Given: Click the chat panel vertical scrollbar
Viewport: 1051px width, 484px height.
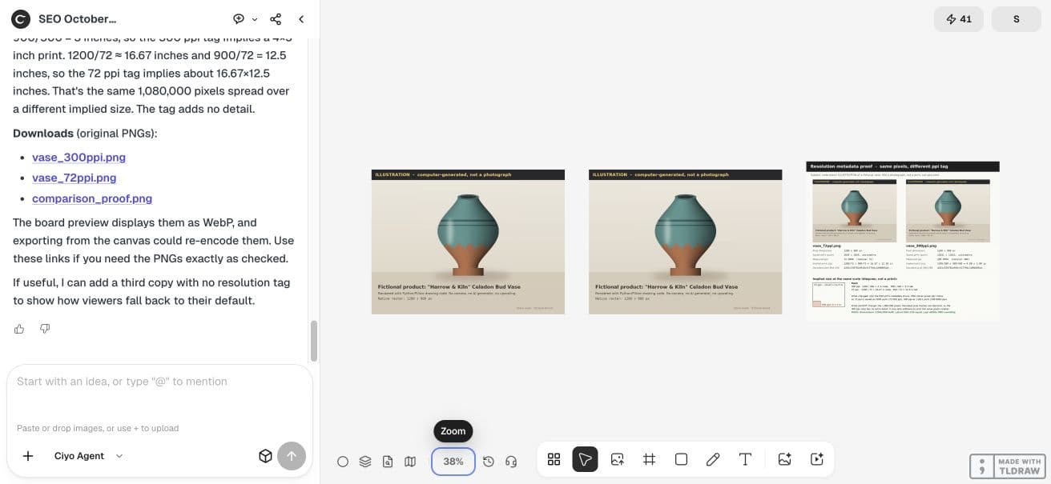Looking at the screenshot, I should [x=314, y=342].
